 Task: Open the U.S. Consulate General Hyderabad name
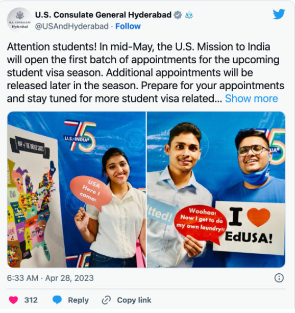tap(103, 15)
